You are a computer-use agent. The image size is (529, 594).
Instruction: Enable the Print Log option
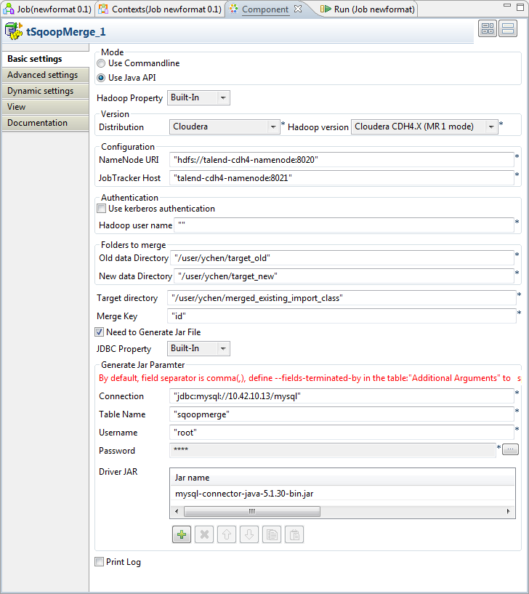click(100, 562)
